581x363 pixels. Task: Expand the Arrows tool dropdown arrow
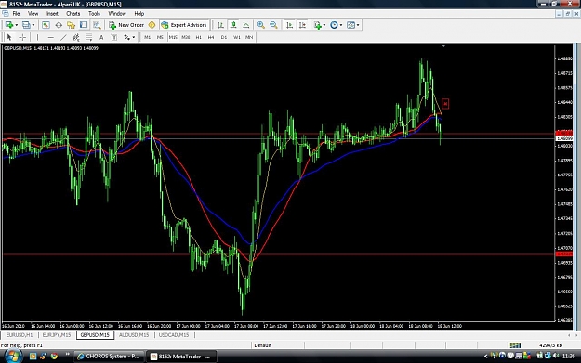(x=133, y=37)
